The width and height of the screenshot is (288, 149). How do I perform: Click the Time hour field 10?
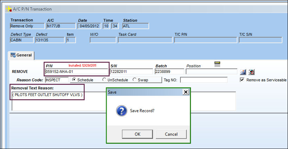[106, 26]
